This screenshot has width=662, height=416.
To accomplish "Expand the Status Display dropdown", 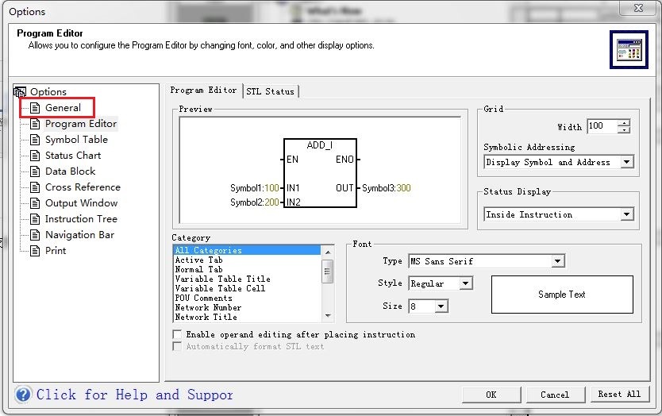I will coord(626,214).
